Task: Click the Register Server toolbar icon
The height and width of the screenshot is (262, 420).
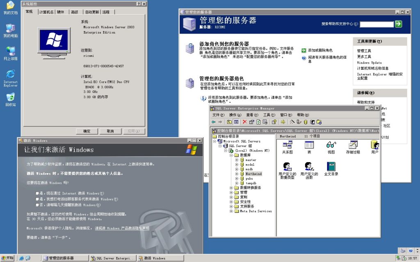Action: tap(299, 122)
